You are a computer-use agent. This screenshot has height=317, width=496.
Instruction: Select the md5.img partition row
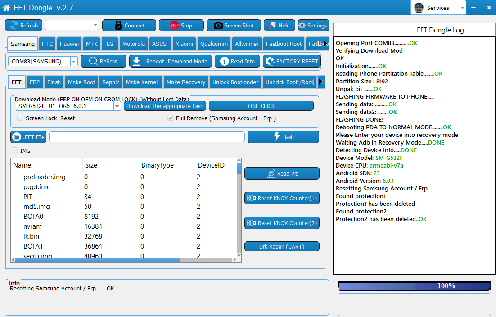pos(123,207)
